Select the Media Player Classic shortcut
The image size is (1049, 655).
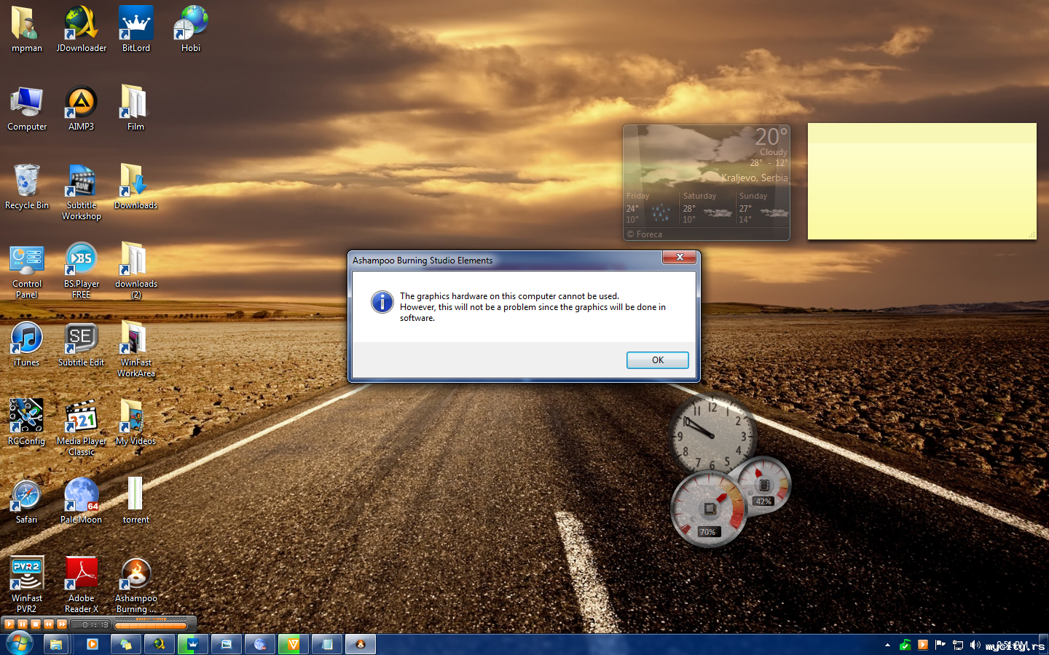click(82, 428)
